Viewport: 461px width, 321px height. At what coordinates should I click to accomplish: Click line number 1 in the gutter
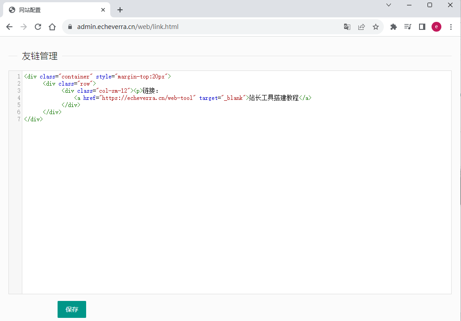19,76
